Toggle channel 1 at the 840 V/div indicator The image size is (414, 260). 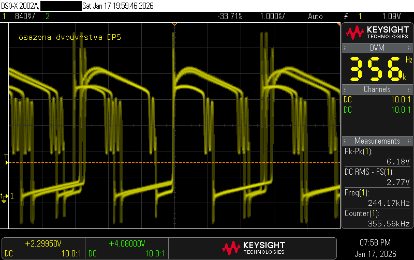(21, 17)
